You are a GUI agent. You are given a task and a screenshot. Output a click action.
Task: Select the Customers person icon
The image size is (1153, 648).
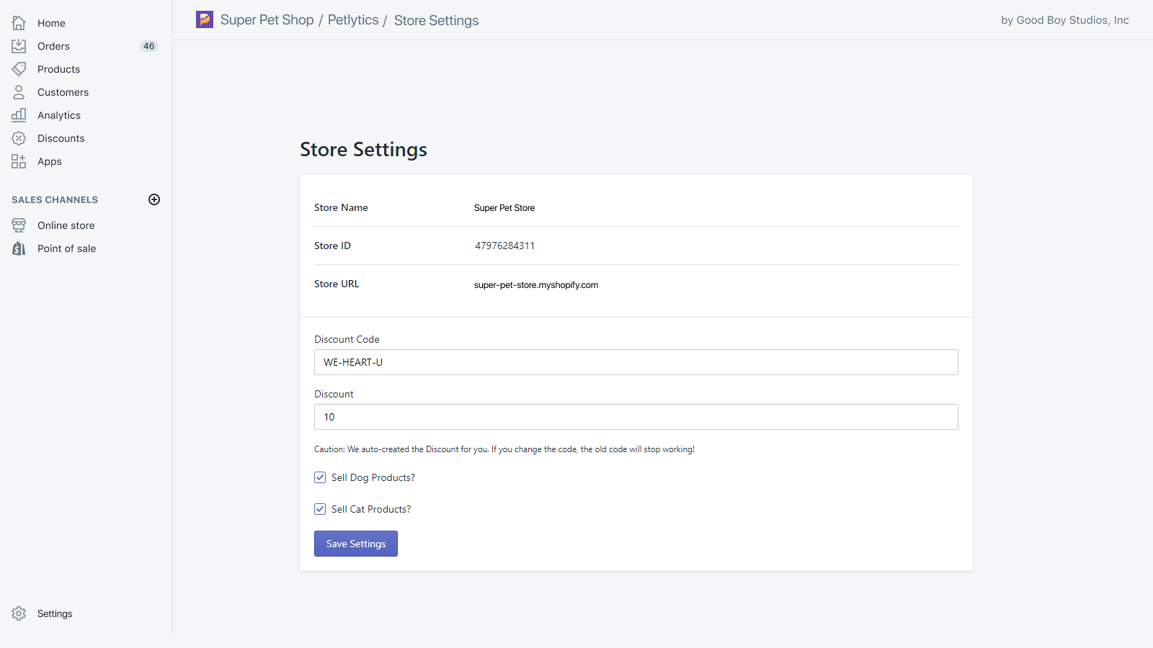[19, 92]
